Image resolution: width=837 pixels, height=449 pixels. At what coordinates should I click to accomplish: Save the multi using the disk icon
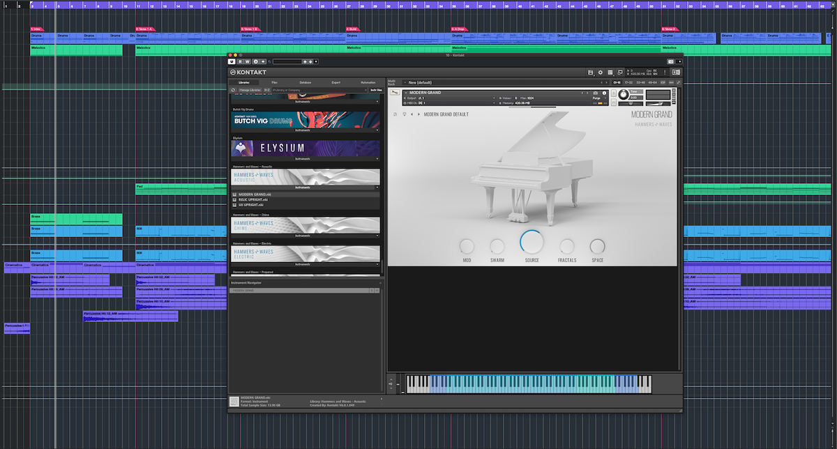point(590,73)
